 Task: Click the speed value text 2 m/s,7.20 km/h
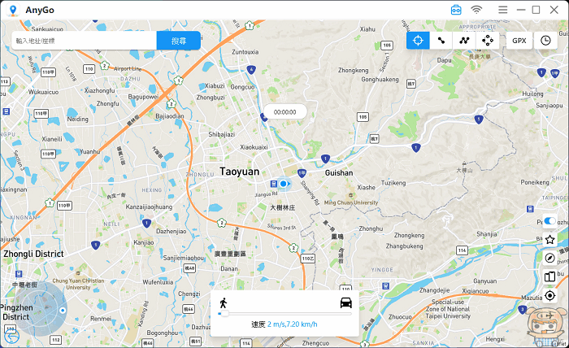click(x=292, y=324)
